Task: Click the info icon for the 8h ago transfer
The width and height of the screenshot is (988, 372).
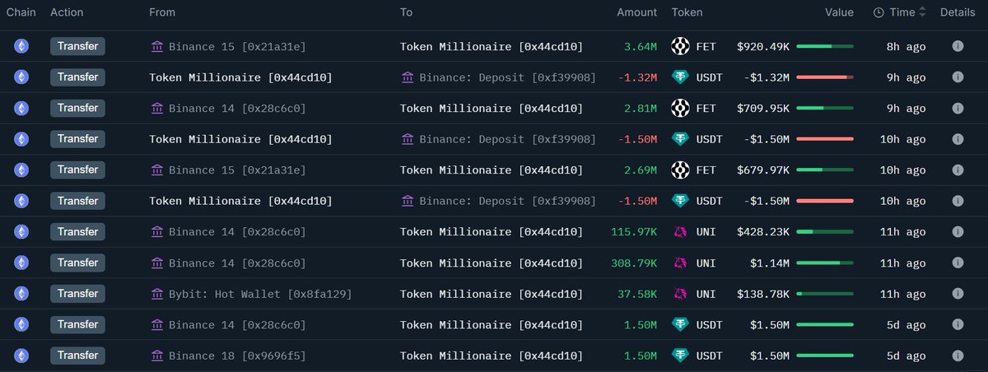Action: 958,46
